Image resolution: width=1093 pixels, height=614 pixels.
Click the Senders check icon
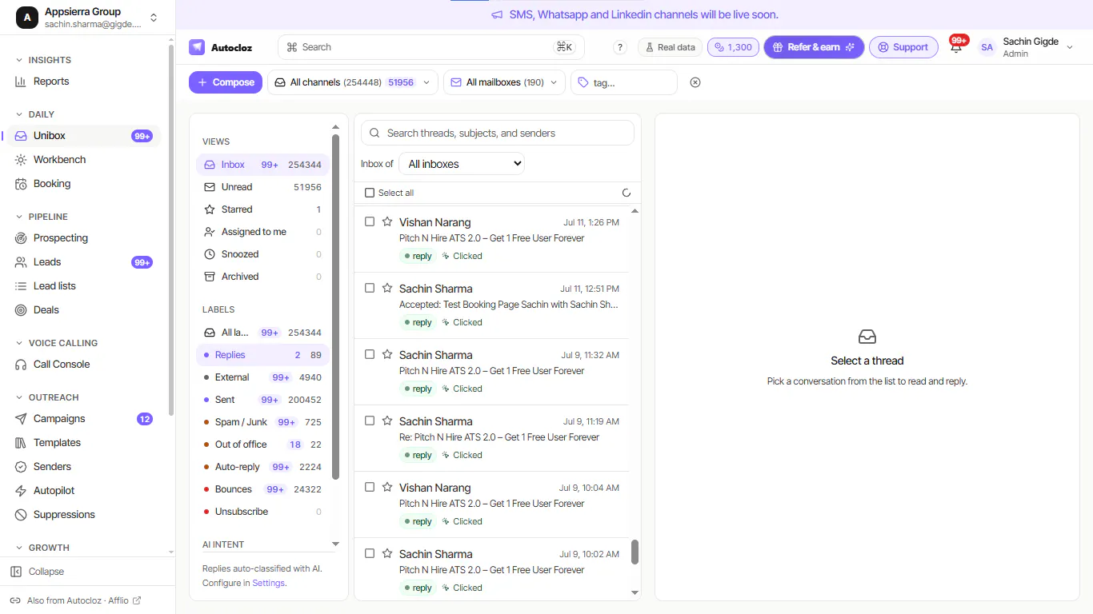pos(21,467)
